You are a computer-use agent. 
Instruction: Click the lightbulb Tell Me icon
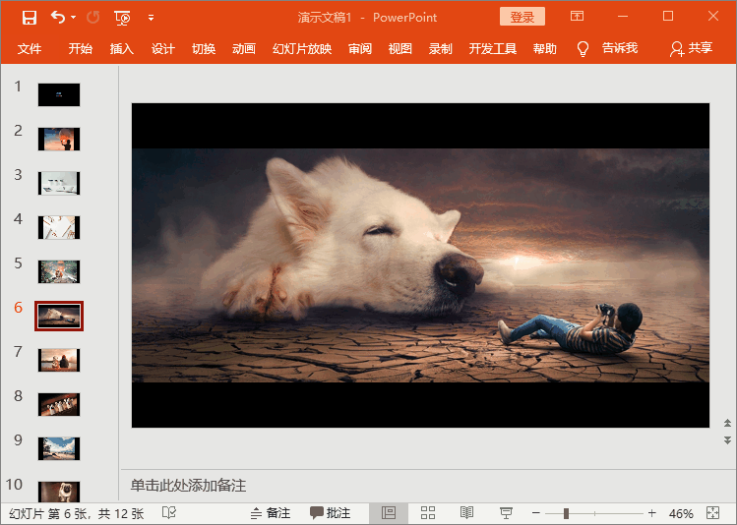pos(583,49)
